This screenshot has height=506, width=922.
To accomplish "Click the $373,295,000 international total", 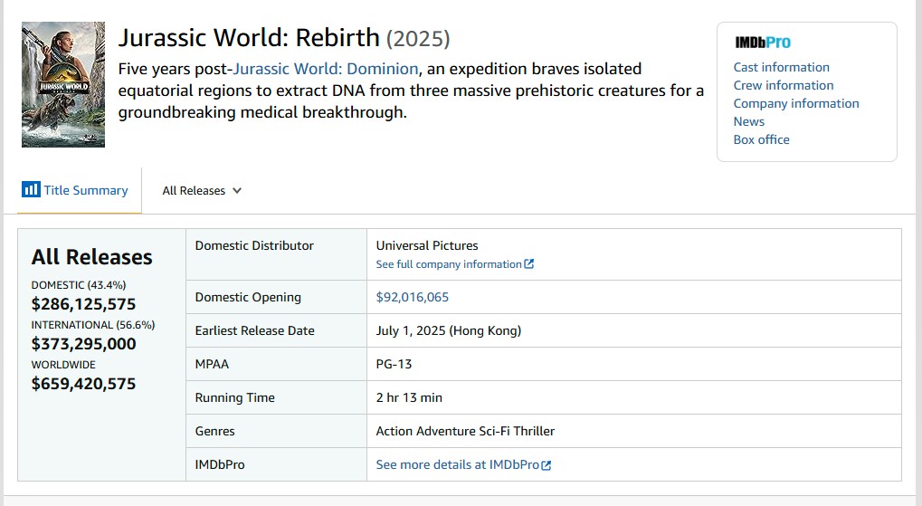I will (x=83, y=344).
